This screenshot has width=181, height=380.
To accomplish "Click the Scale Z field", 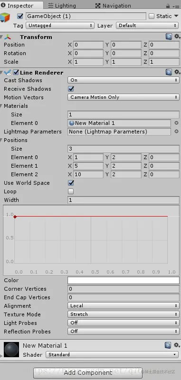I will 164,62.
